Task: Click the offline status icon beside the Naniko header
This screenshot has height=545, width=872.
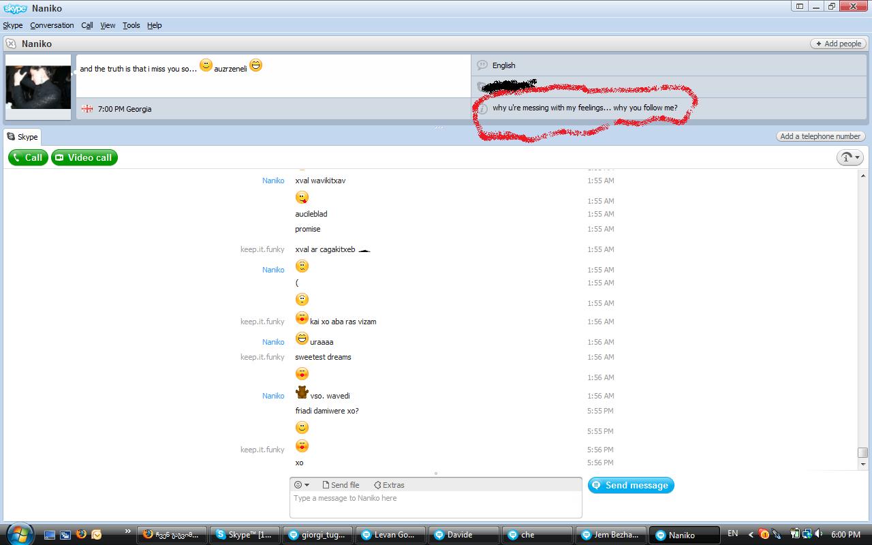Action: (10, 44)
